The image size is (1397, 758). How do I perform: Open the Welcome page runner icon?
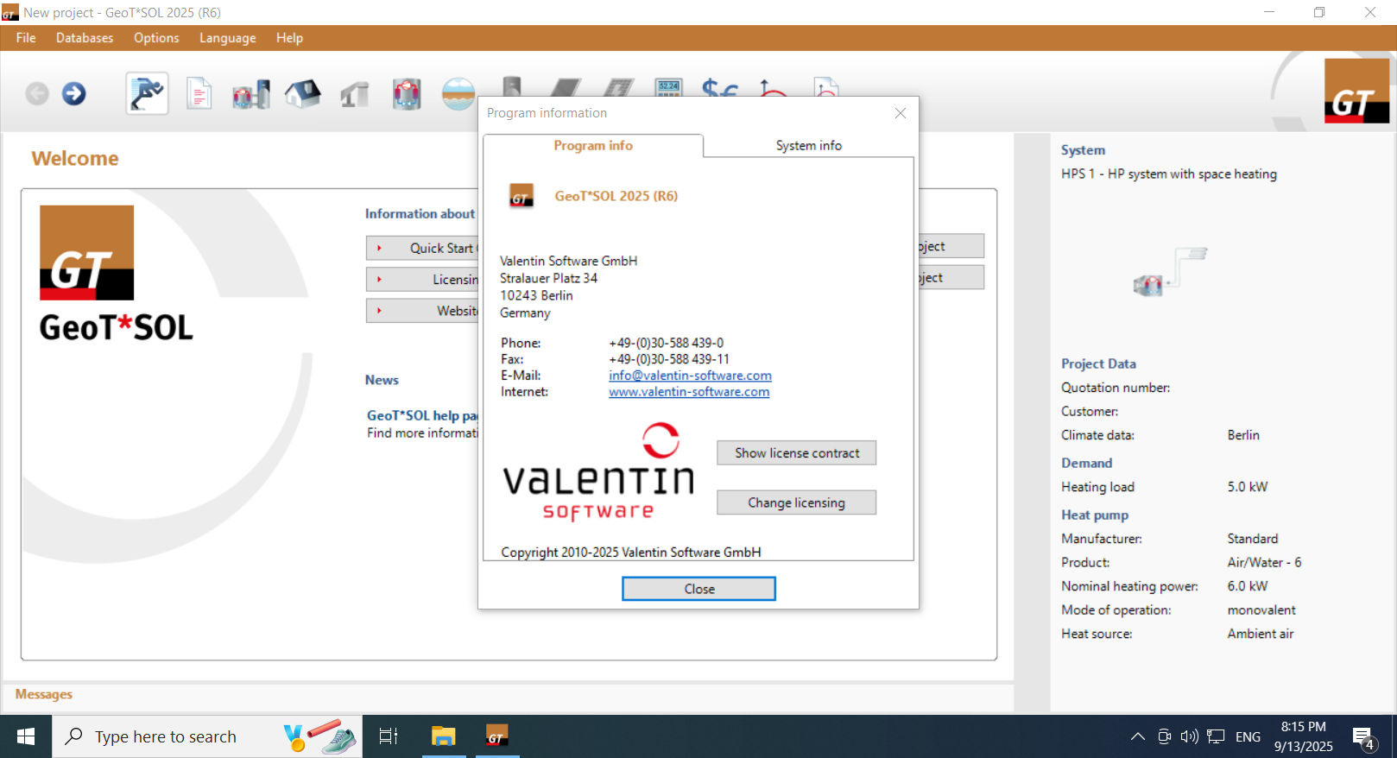point(147,93)
